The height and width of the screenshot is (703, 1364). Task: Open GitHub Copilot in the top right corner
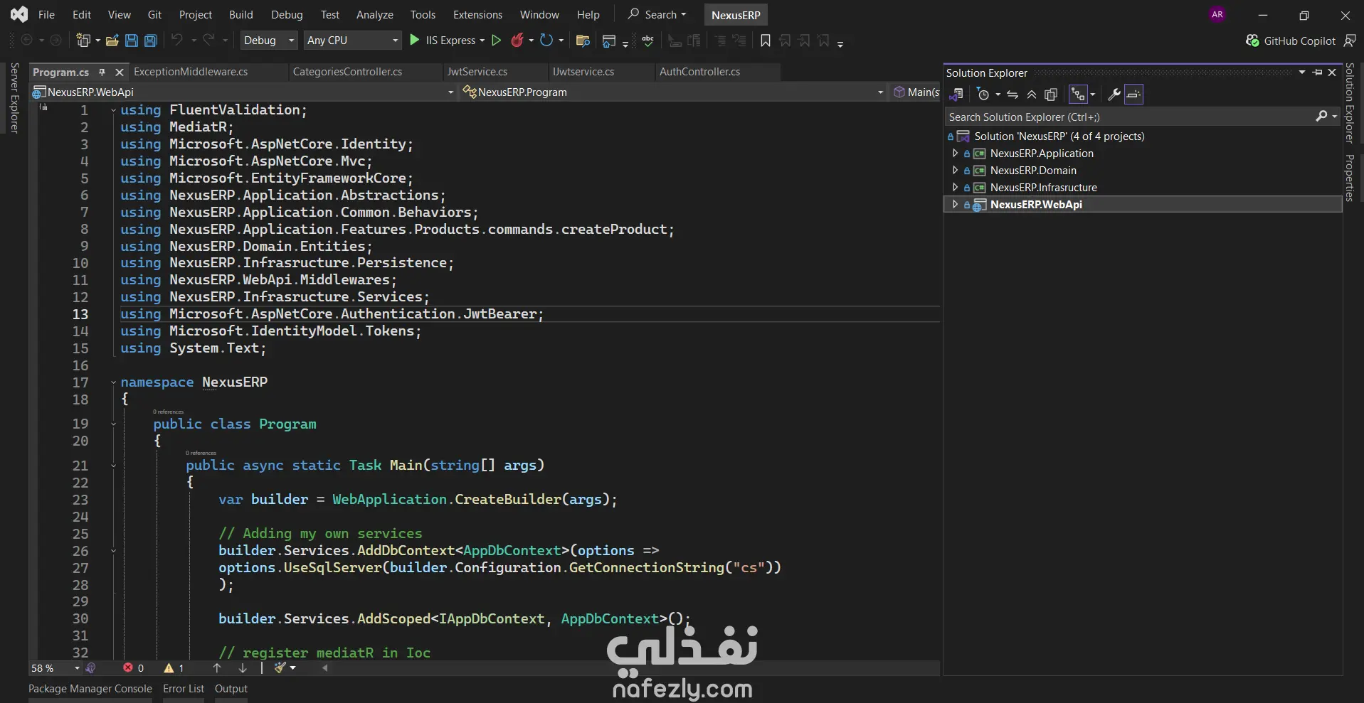click(1291, 41)
